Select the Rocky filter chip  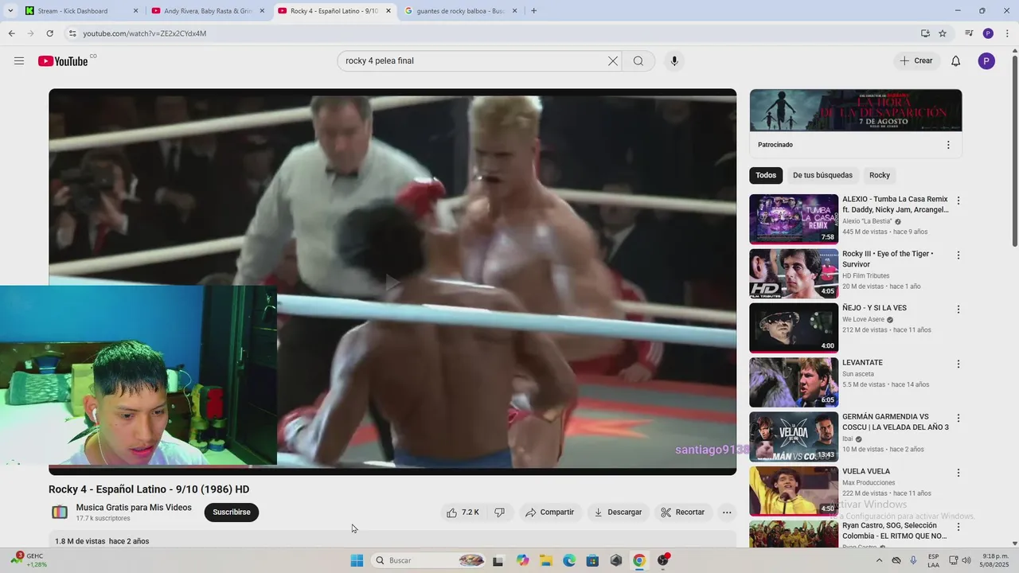[880, 175]
